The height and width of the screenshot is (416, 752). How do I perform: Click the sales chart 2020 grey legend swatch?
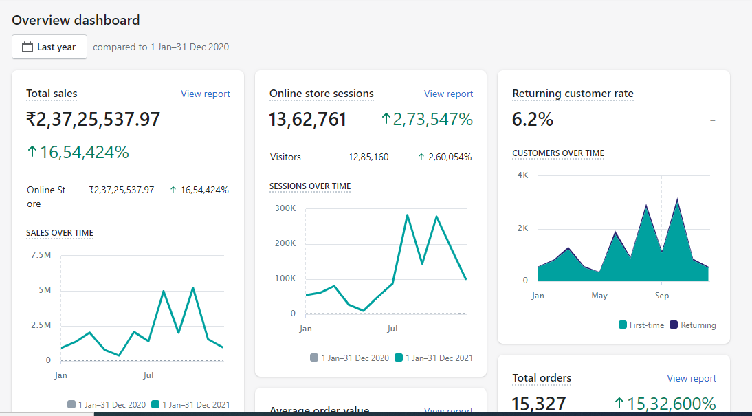71,404
